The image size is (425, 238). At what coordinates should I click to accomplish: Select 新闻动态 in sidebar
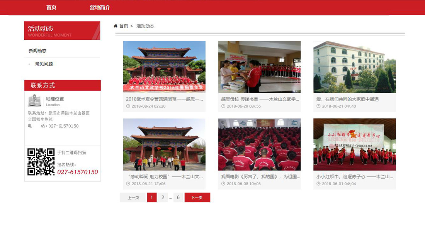(x=37, y=51)
